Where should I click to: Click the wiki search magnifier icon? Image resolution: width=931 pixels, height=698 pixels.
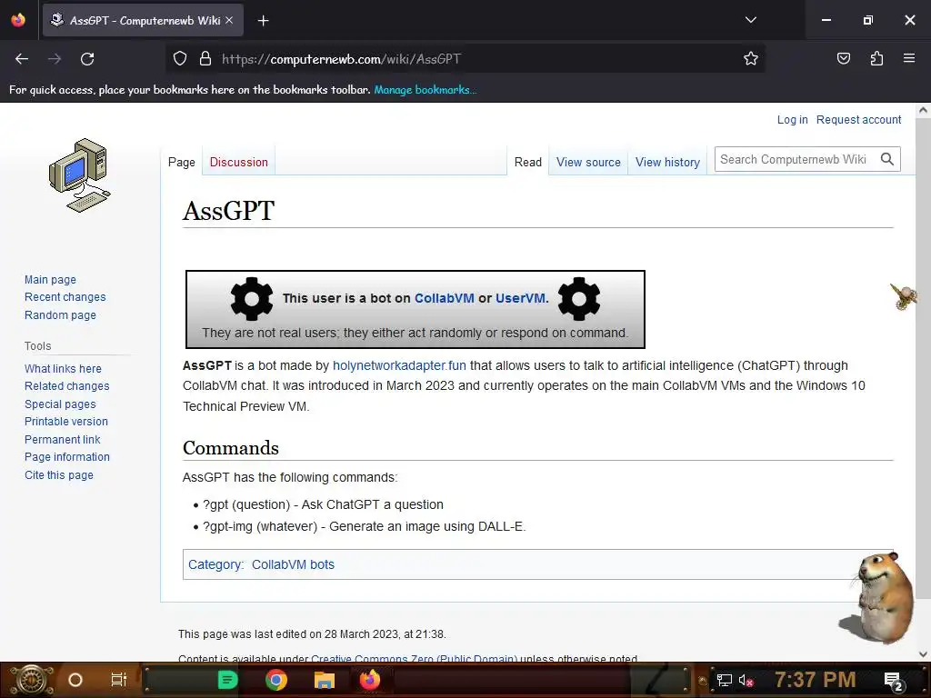pos(887,159)
